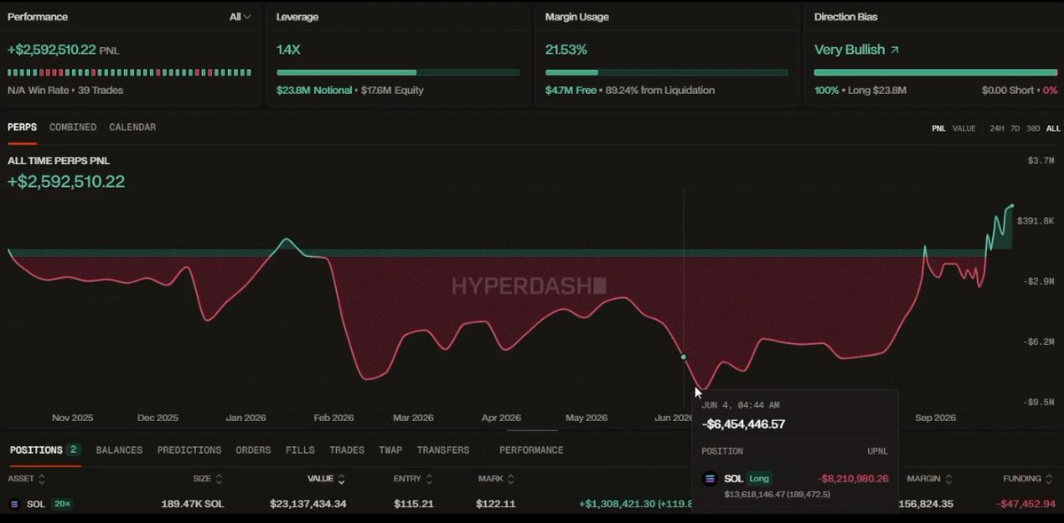
Task: Click the '$23.8M Notional' text
Action: click(x=314, y=90)
